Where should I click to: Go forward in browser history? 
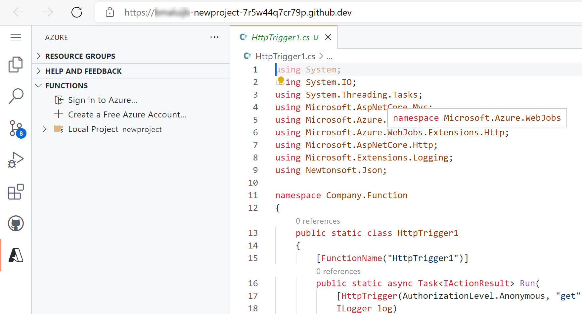(x=48, y=12)
